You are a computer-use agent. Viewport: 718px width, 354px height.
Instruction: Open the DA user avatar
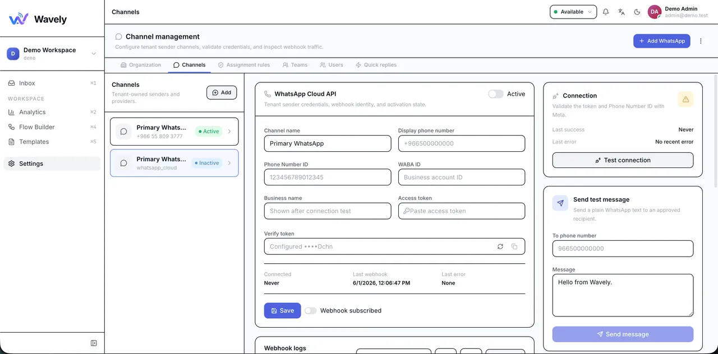coord(655,12)
